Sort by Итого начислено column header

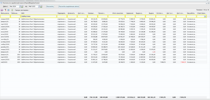[x=116, y=13]
